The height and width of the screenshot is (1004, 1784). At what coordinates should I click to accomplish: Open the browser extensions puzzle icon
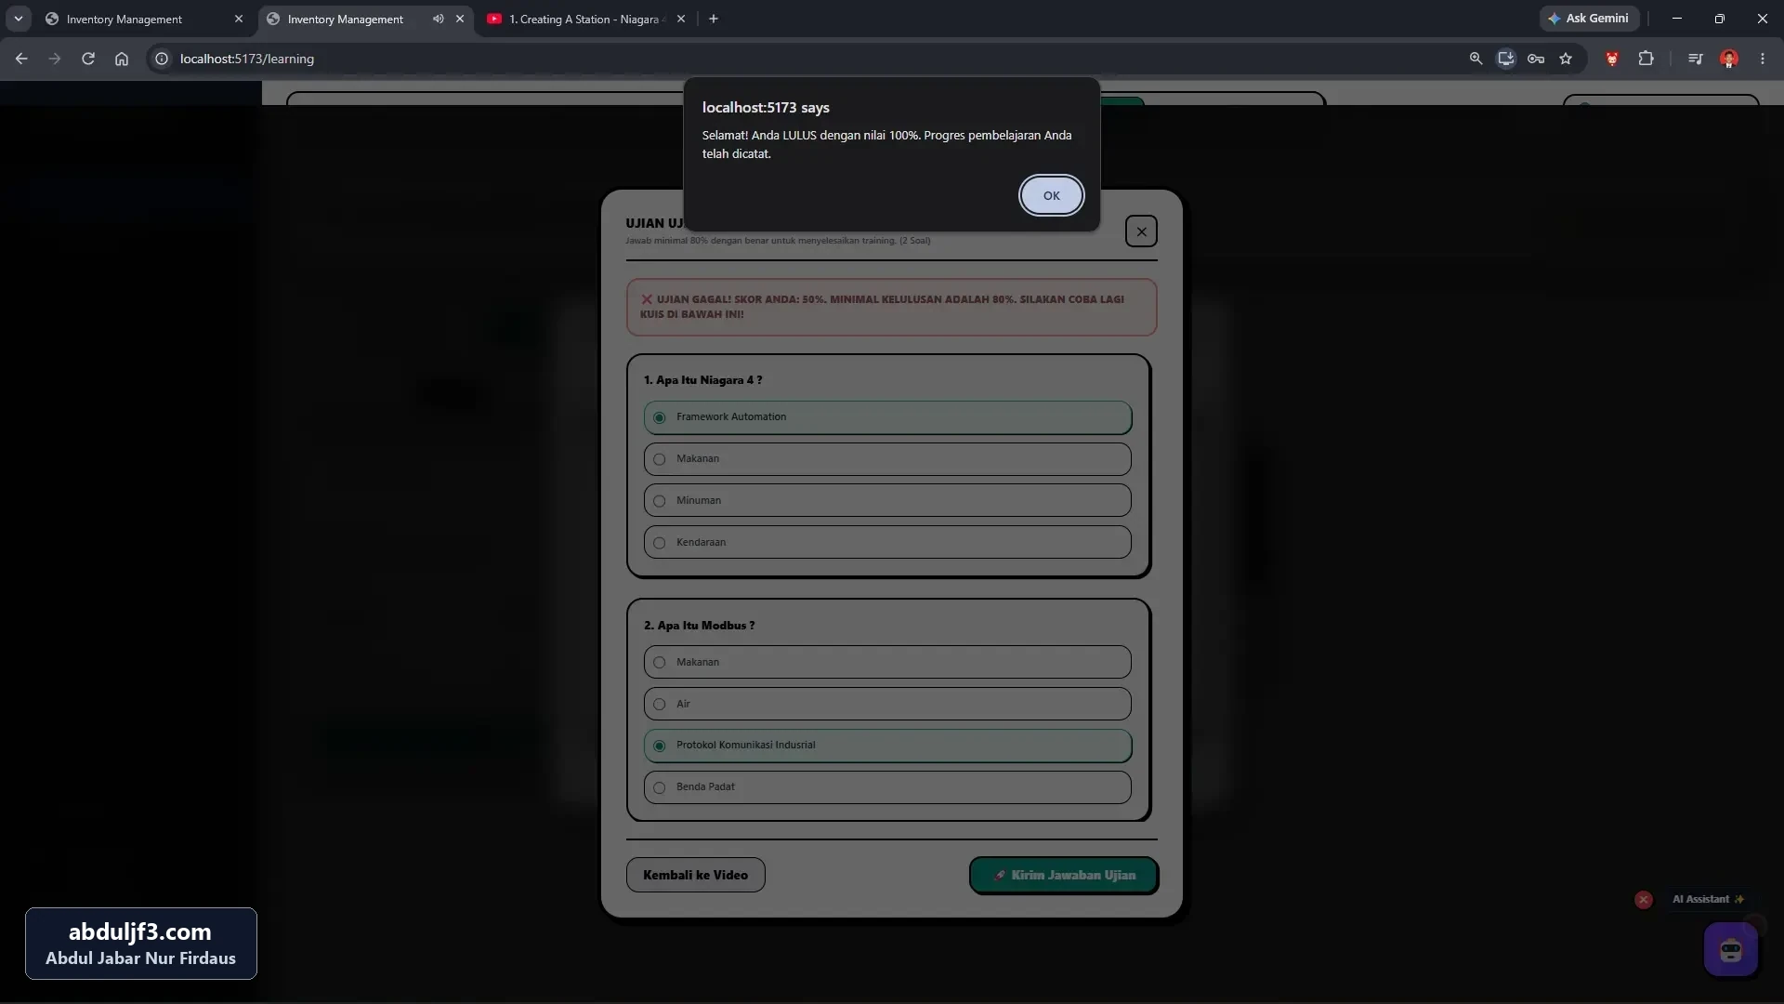[x=1646, y=59]
